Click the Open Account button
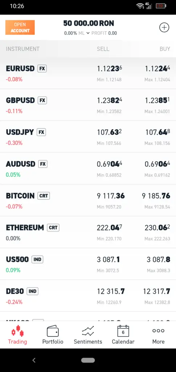The width and height of the screenshot is (176, 372). tap(20, 28)
